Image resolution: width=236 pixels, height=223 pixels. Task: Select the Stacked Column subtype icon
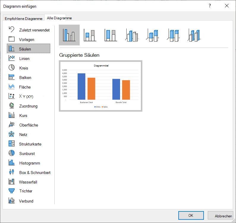coord(90,35)
